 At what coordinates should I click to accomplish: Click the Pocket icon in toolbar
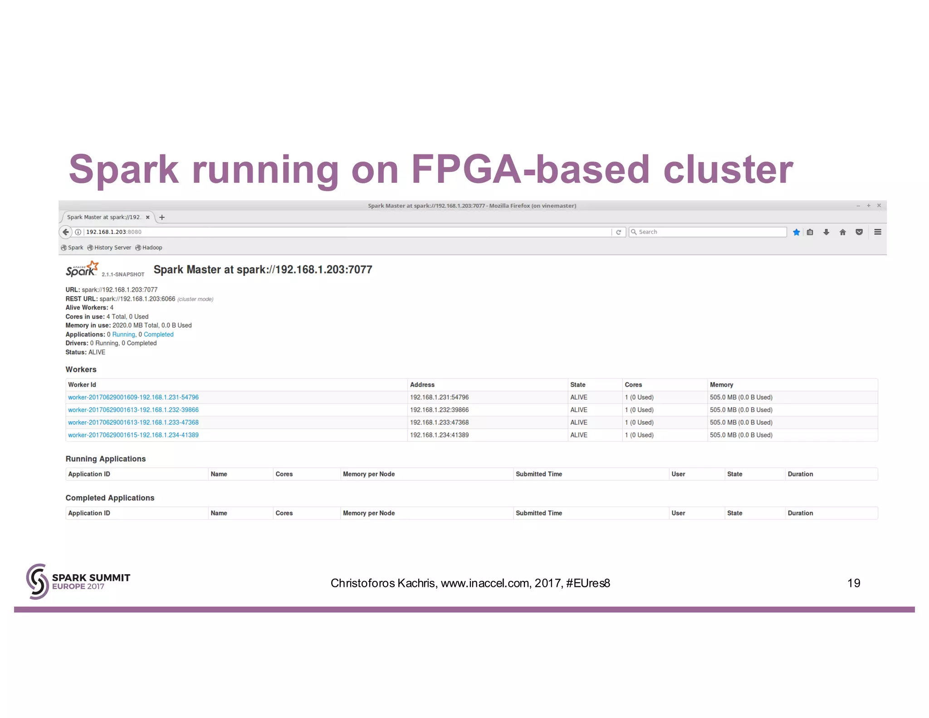(x=859, y=232)
